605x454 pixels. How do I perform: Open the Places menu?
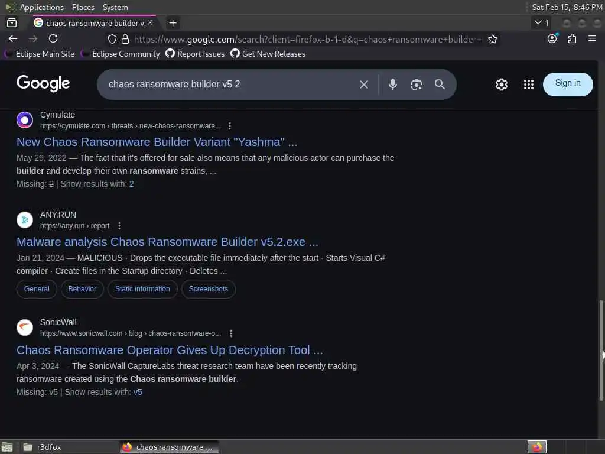83,7
